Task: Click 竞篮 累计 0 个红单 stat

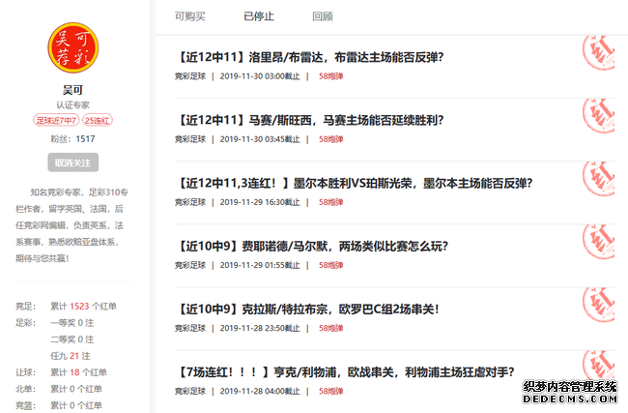Action: pyautogui.click(x=59, y=405)
